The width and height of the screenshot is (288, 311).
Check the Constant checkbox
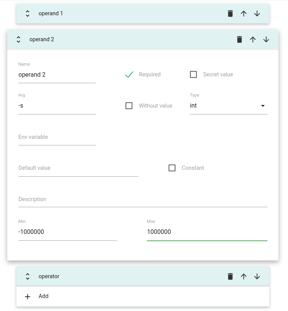point(172,168)
